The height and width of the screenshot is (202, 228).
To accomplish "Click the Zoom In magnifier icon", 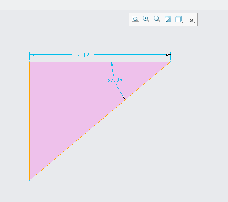I will (146, 19).
